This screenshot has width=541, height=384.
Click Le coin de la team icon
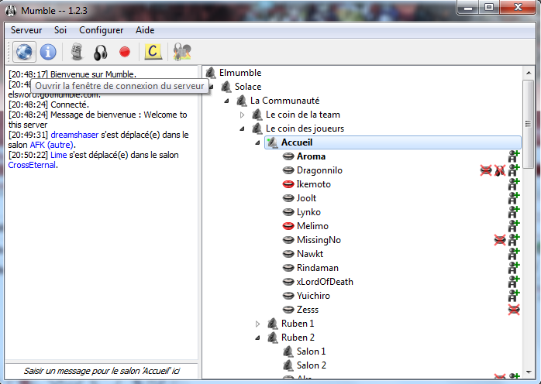coord(257,115)
